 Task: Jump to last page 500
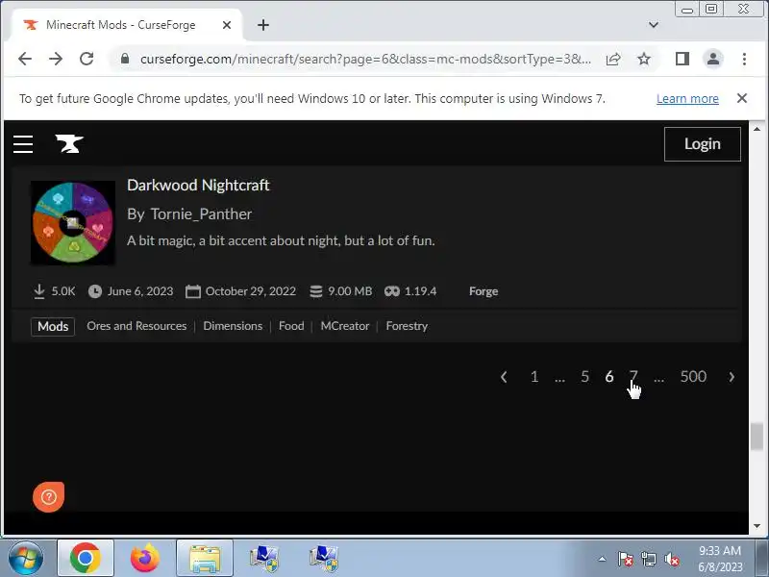point(693,376)
